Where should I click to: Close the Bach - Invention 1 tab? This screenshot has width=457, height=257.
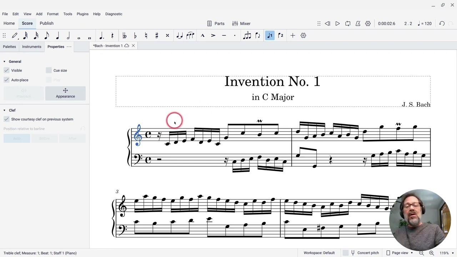point(133,46)
